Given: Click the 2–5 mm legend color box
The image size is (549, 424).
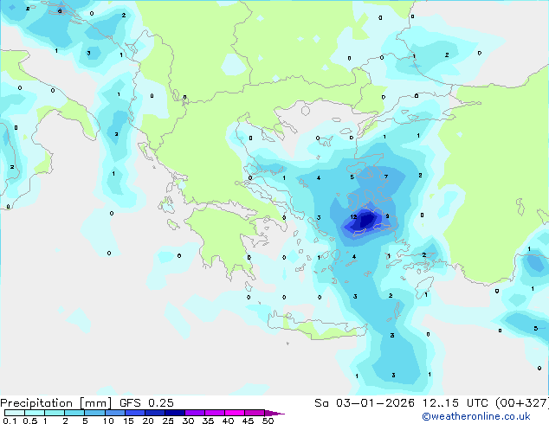Looking at the screenshot, I should coord(74,413).
